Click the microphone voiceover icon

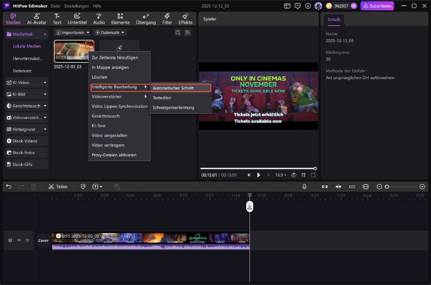[304, 186]
